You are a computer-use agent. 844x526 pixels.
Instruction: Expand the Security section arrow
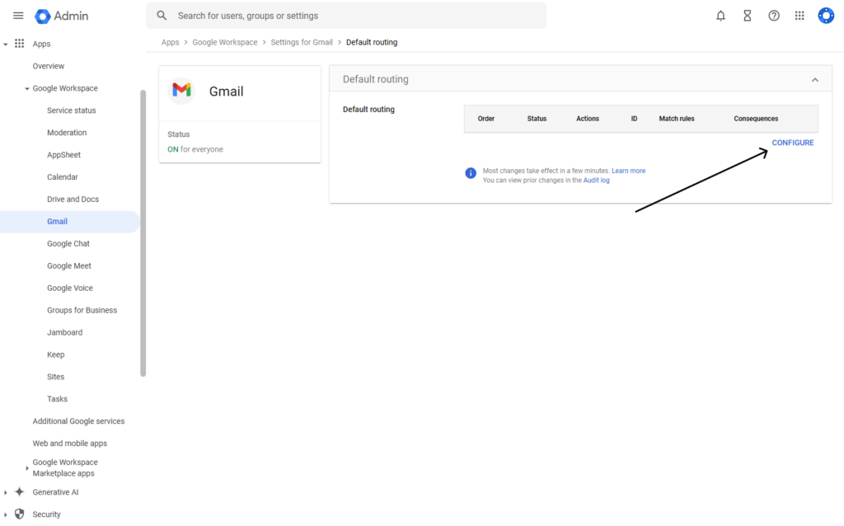tap(6, 514)
